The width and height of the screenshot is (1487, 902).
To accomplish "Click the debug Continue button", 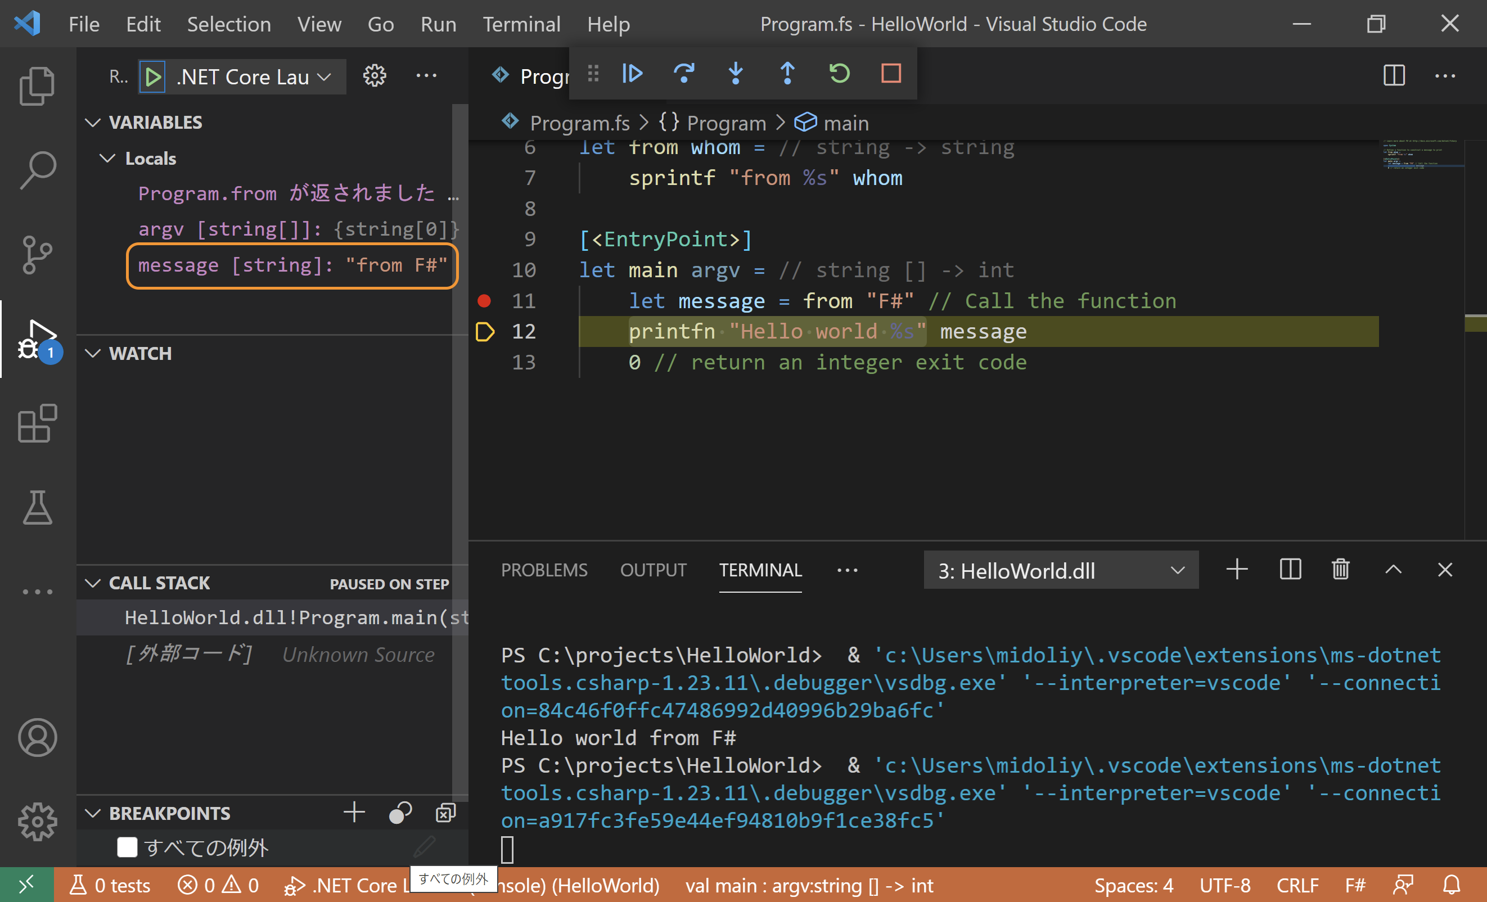I will point(632,74).
